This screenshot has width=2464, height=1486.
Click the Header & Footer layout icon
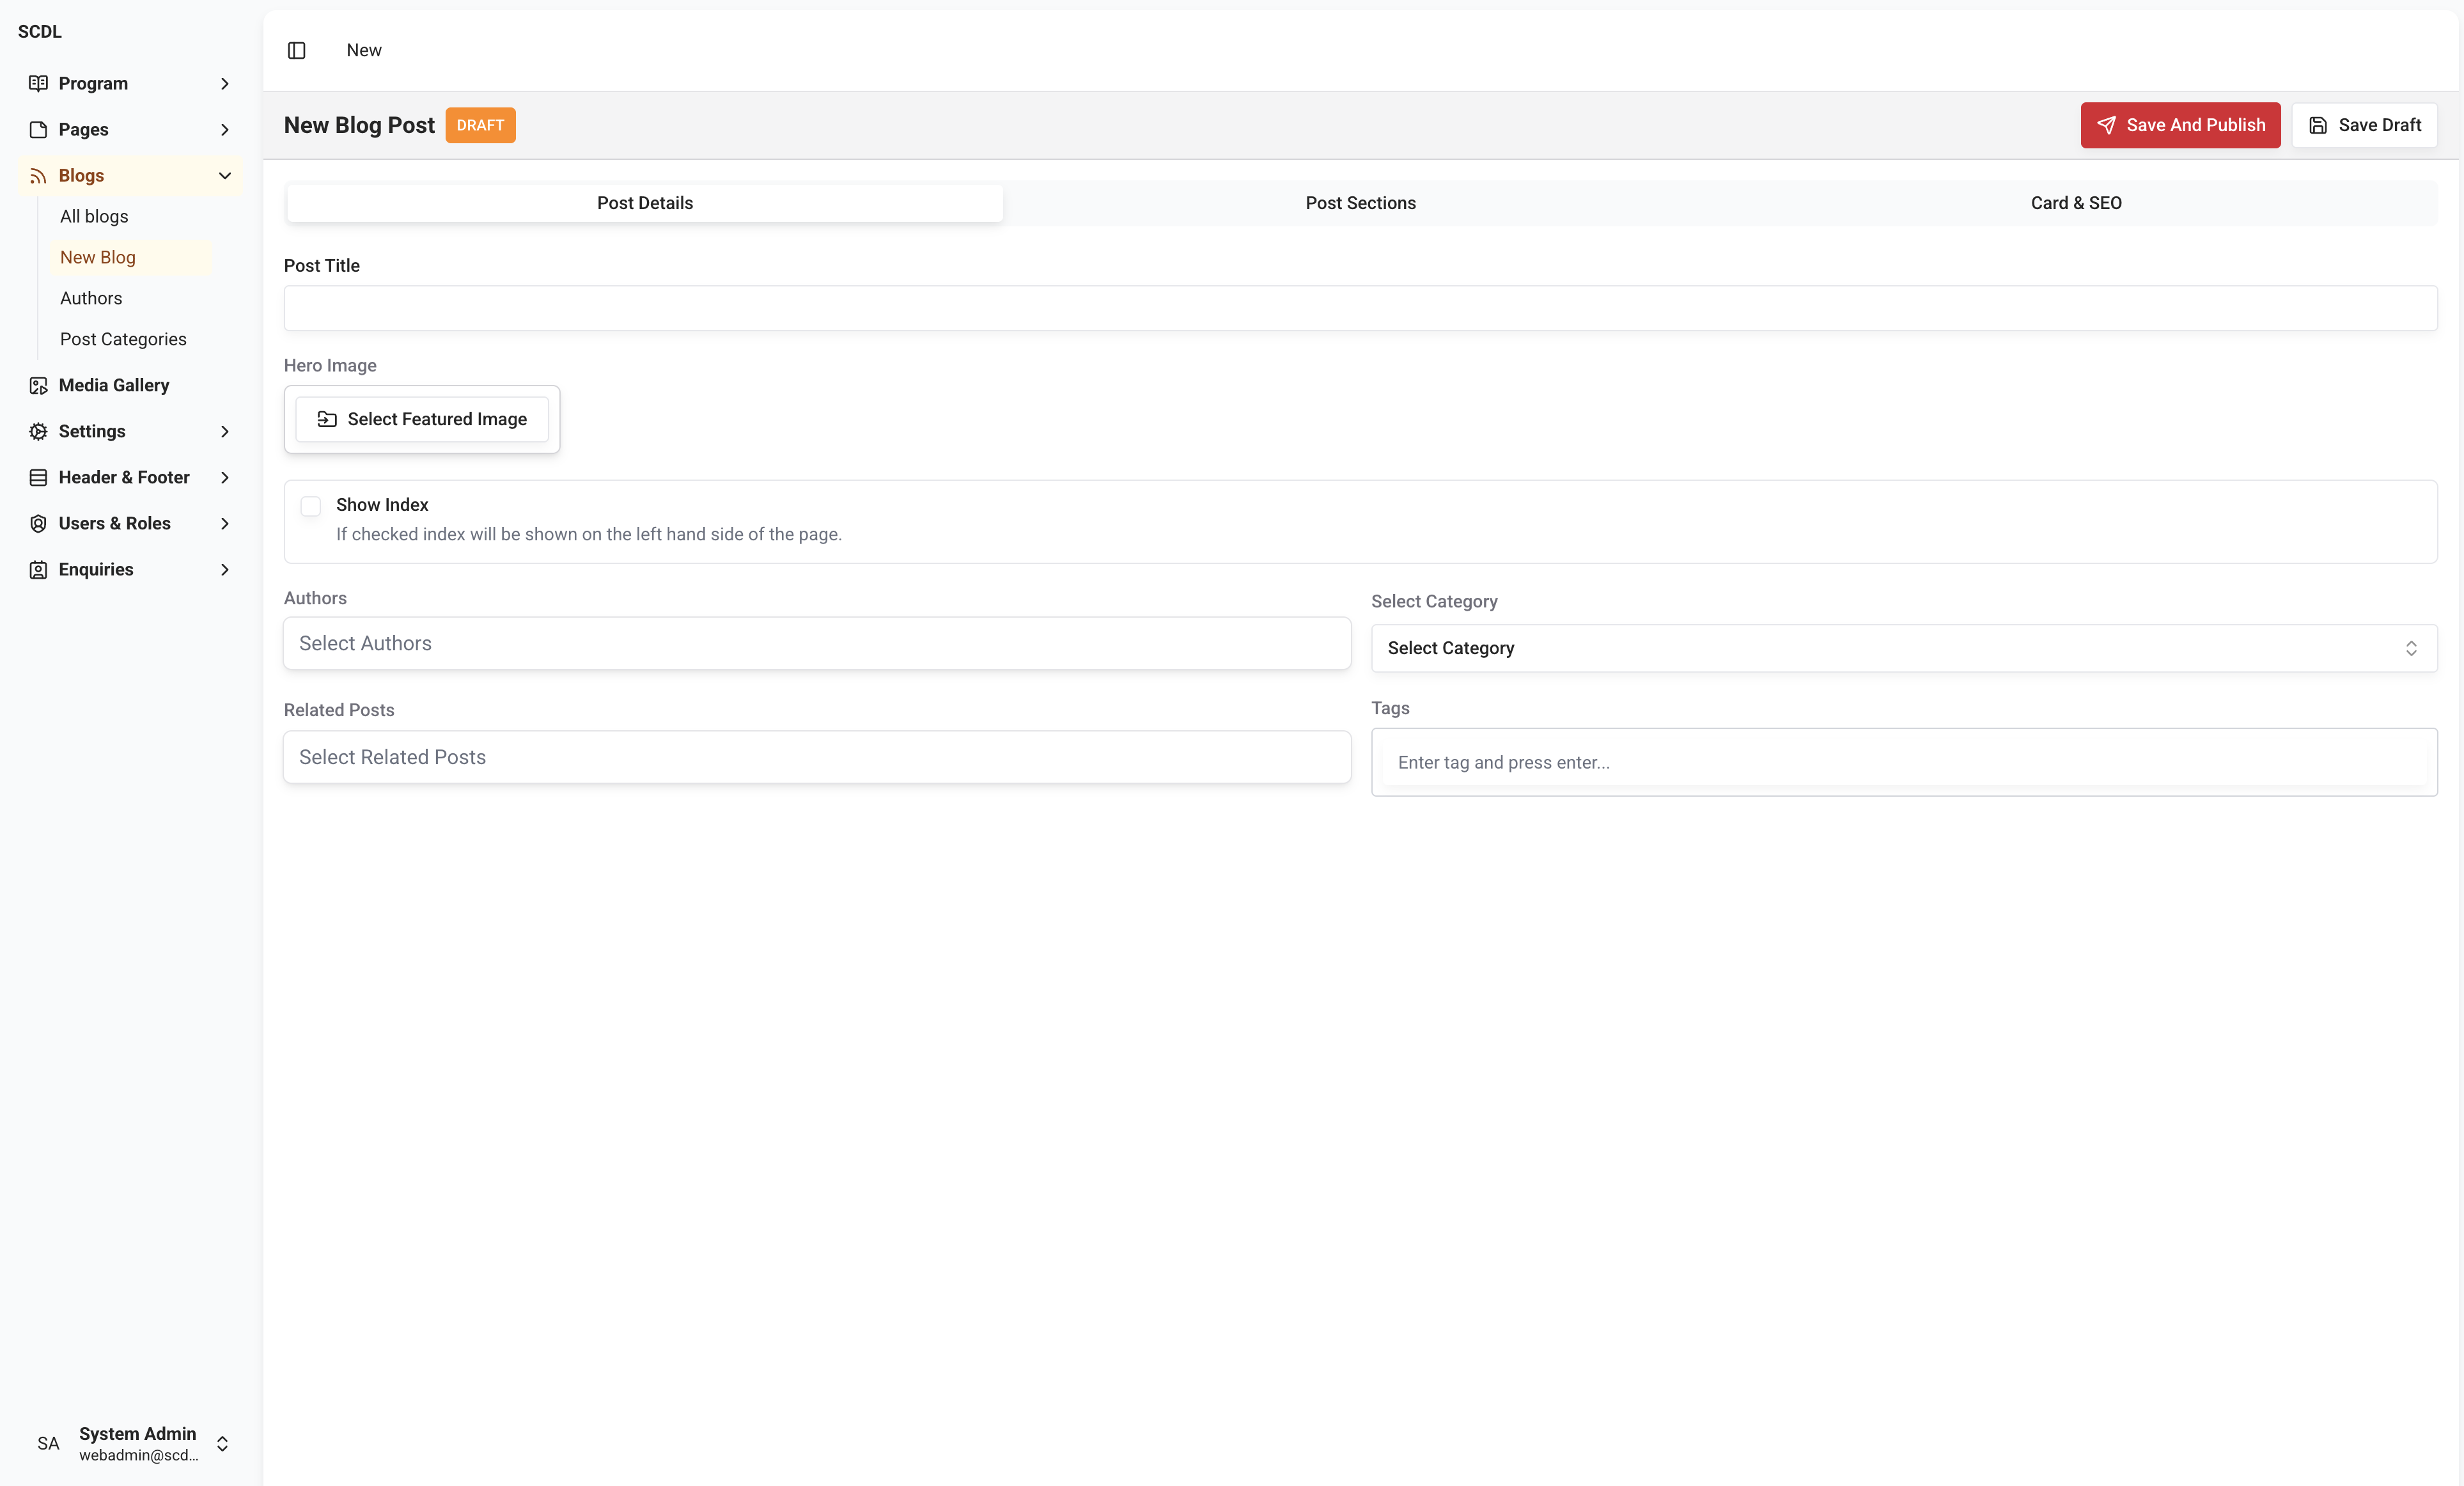[x=38, y=477]
